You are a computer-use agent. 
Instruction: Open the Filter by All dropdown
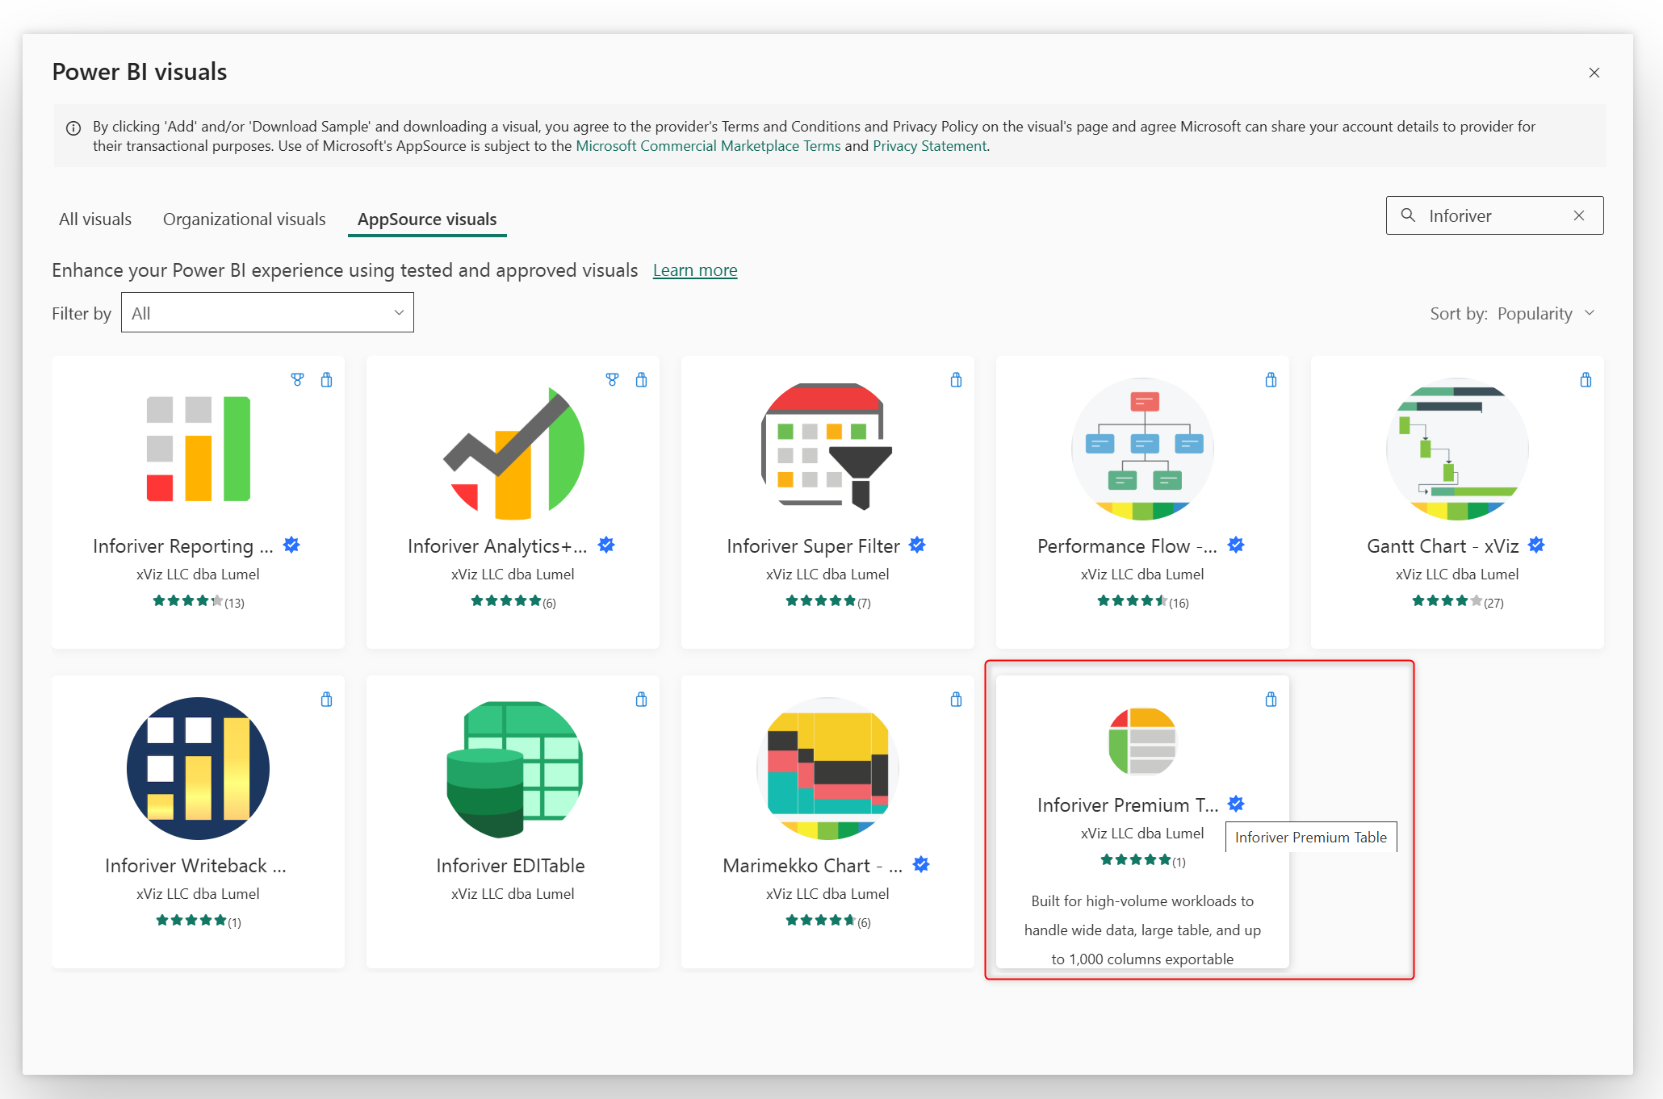tap(267, 313)
